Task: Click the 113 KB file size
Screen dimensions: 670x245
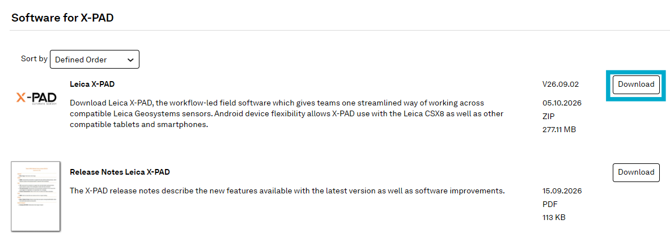Action: 554,217
